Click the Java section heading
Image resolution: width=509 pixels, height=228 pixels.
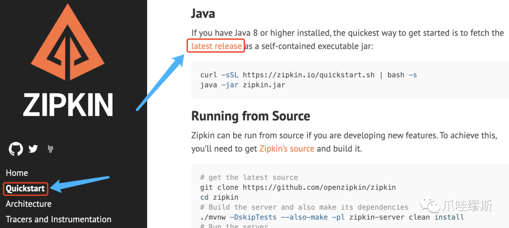pos(203,13)
